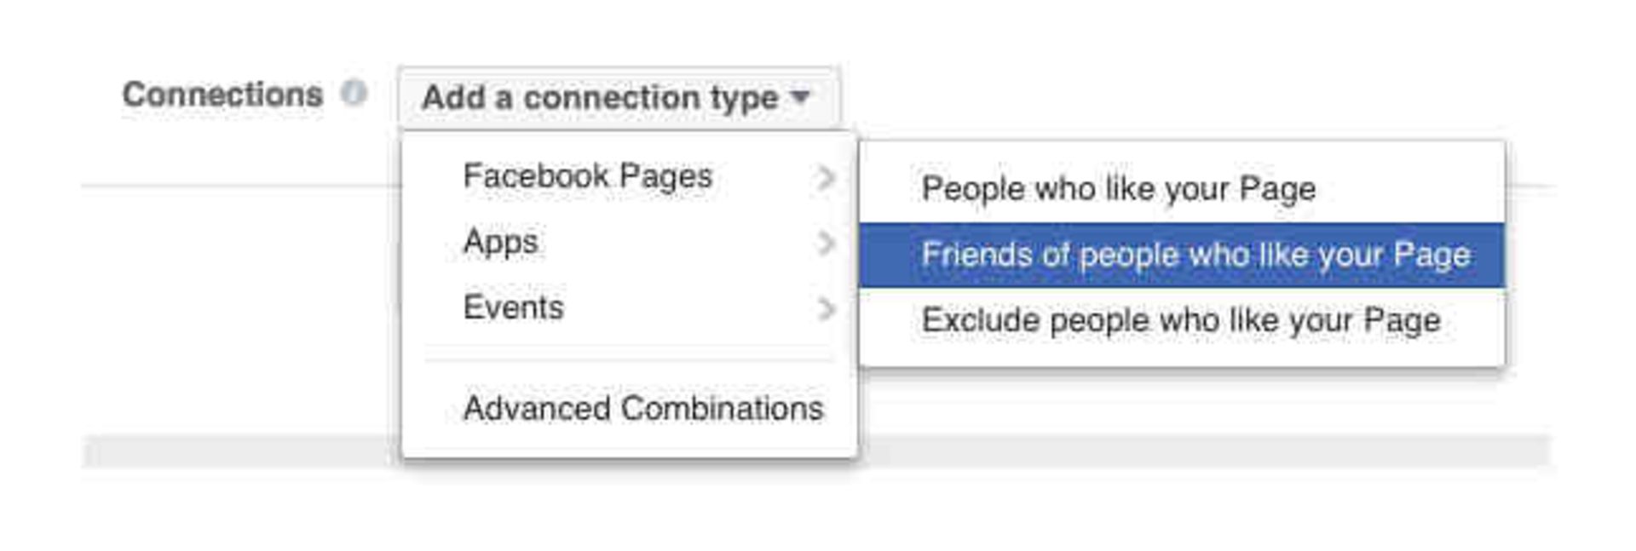Screen dimensions: 1636x551
Task: Open the Add a connection type dropdown
Action: pyautogui.click(x=617, y=97)
